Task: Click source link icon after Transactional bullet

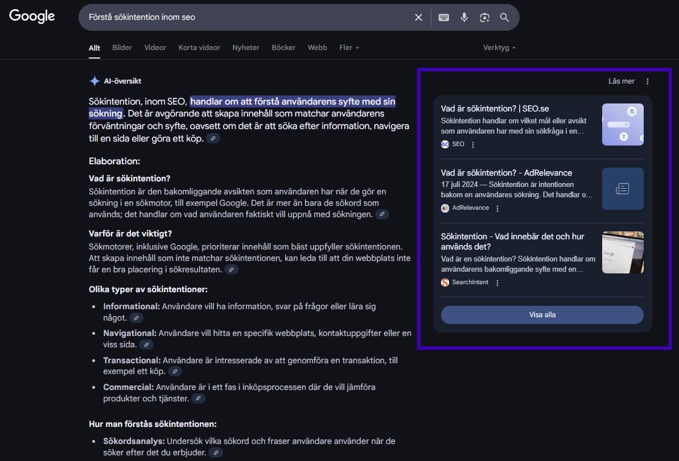Action: tap(174, 372)
